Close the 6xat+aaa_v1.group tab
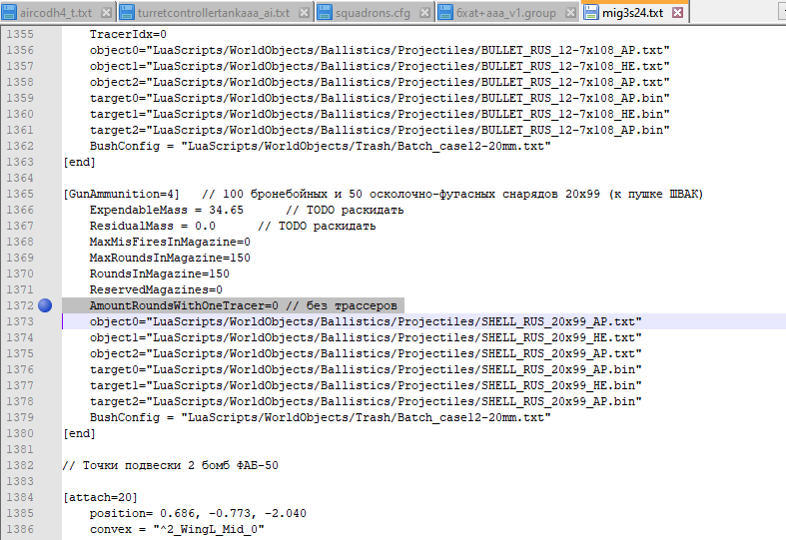 click(570, 13)
